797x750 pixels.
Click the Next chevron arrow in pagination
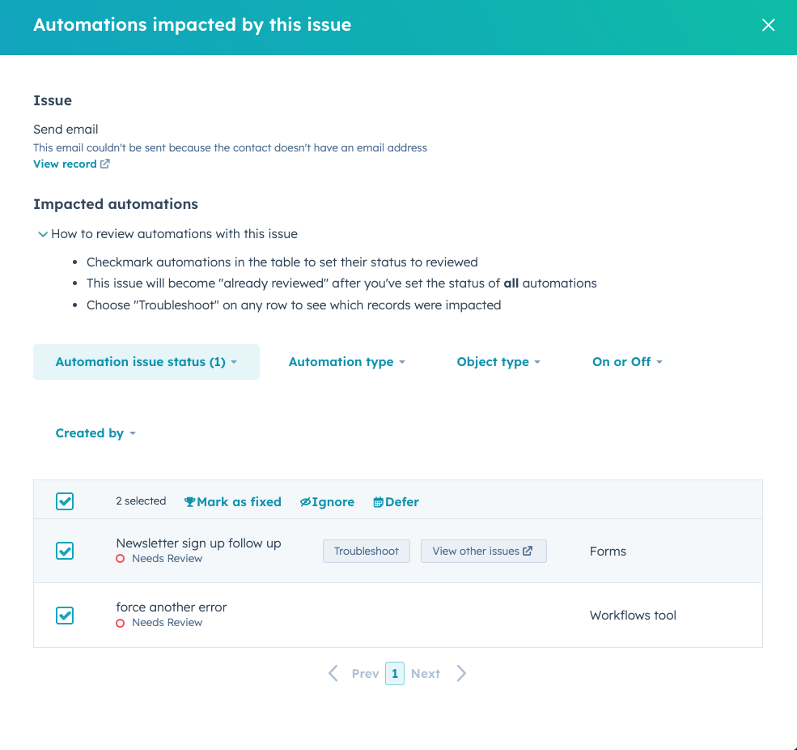461,673
